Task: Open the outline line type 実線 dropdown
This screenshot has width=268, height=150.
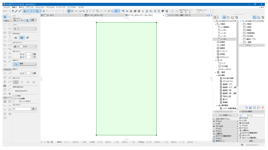Action: tap(28, 64)
